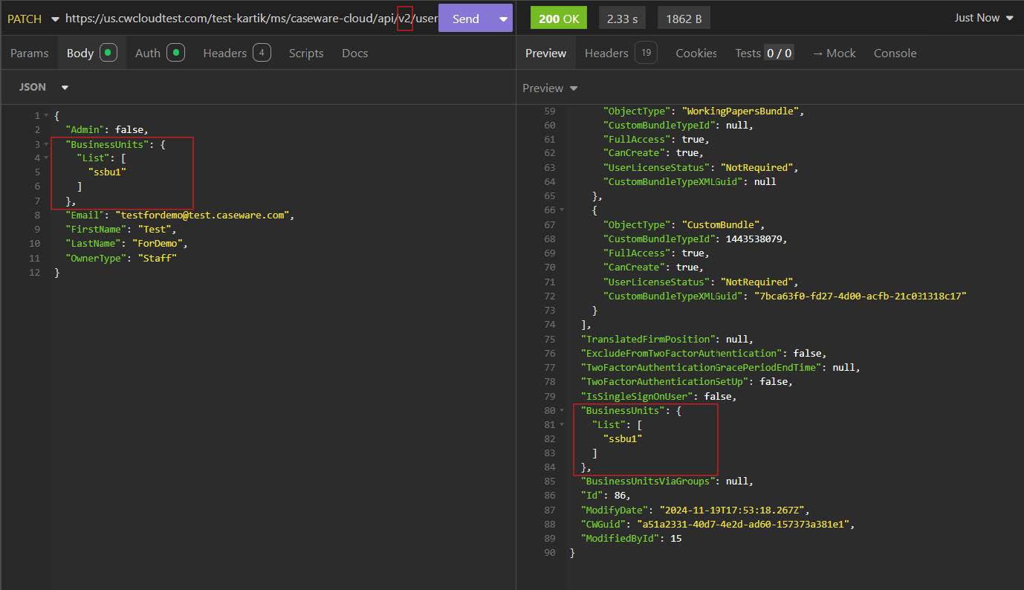Switch to the Params tab
Image resolution: width=1024 pixels, height=590 pixels.
click(x=29, y=53)
